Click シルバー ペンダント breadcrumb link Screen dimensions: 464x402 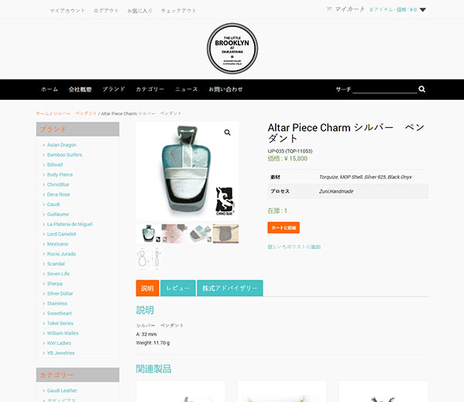pos(75,114)
